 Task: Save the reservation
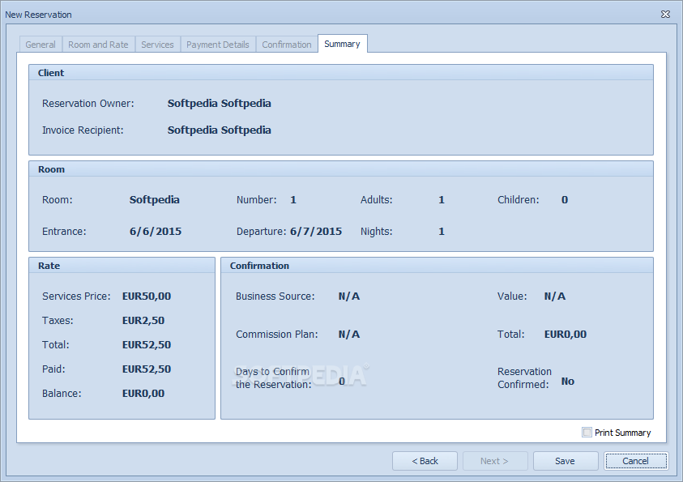pos(565,461)
